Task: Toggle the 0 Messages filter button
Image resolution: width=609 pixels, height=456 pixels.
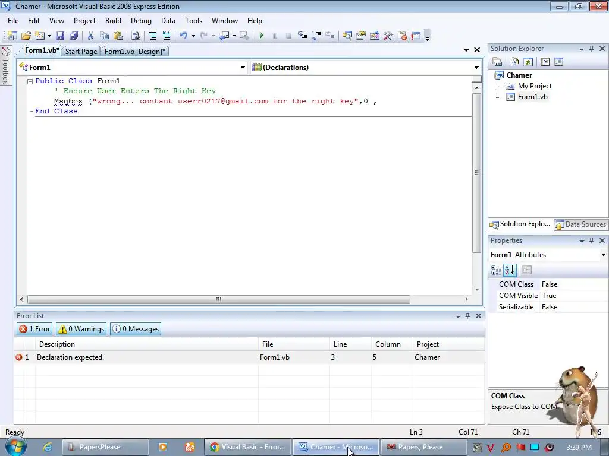Action: [136, 329]
